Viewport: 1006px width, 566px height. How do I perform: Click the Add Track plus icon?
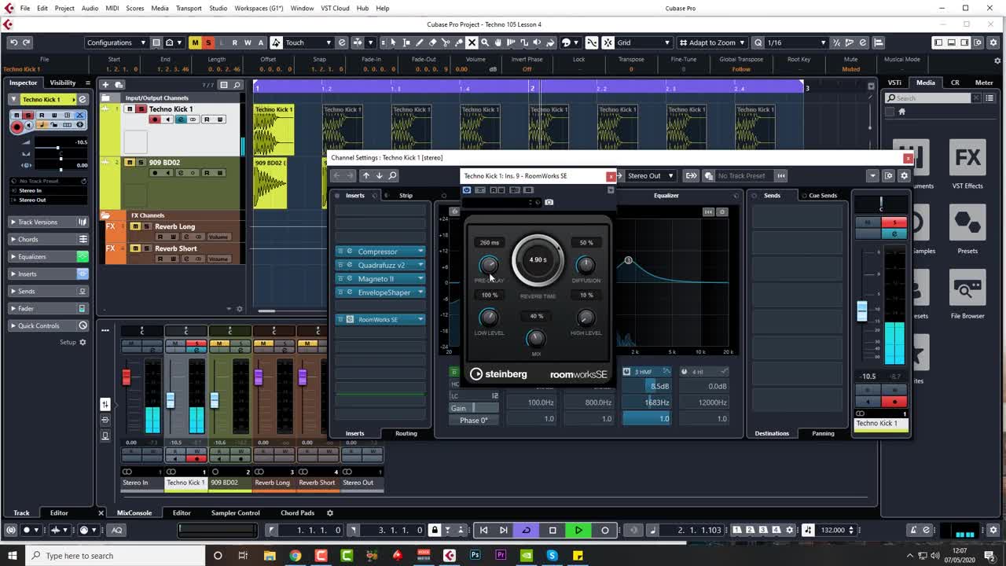click(106, 84)
